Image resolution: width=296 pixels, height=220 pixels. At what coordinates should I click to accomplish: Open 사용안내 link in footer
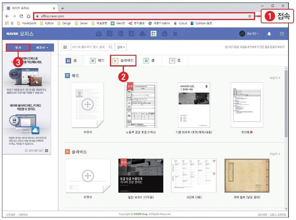click(23, 215)
